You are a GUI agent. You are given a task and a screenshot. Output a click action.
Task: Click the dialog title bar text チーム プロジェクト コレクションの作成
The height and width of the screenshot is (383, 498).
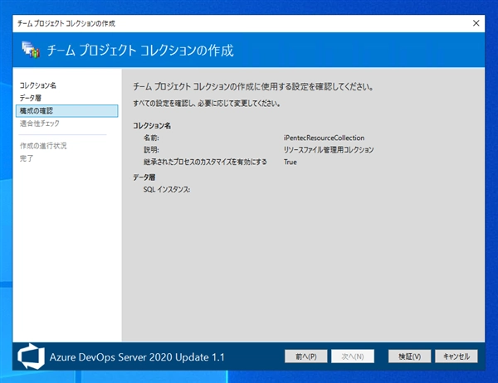point(66,23)
